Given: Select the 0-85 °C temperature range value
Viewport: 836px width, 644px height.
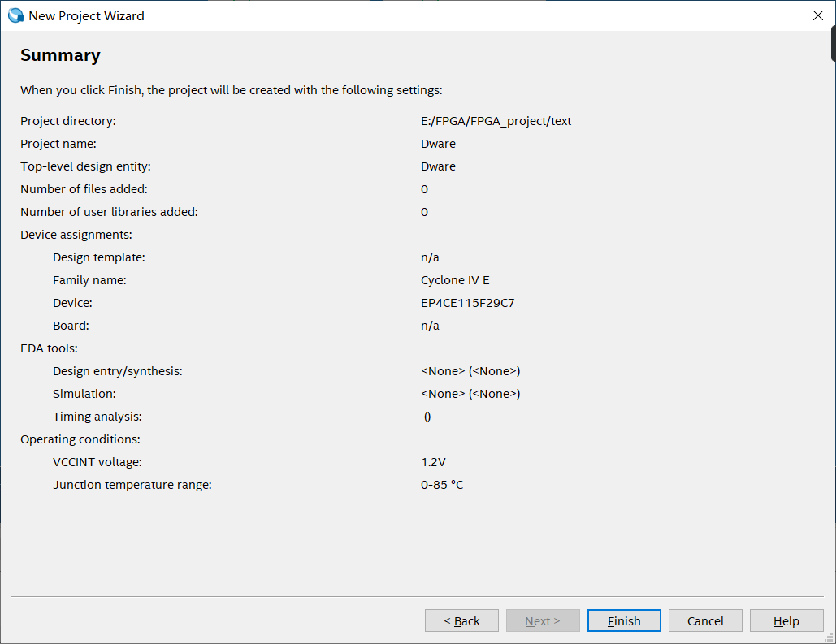Looking at the screenshot, I should [x=442, y=485].
